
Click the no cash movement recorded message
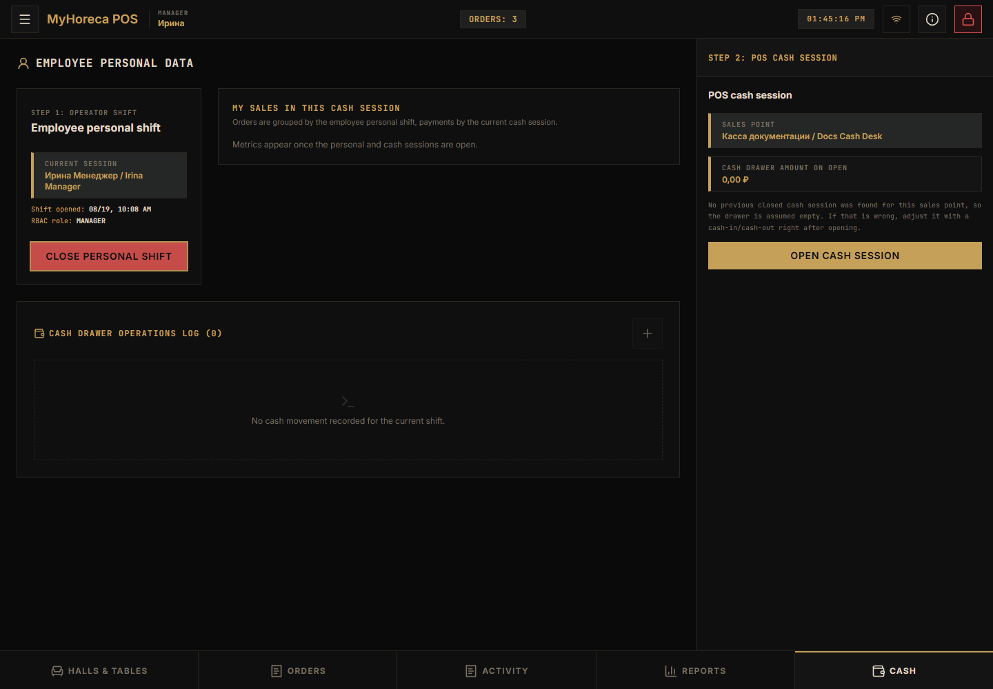click(x=348, y=421)
